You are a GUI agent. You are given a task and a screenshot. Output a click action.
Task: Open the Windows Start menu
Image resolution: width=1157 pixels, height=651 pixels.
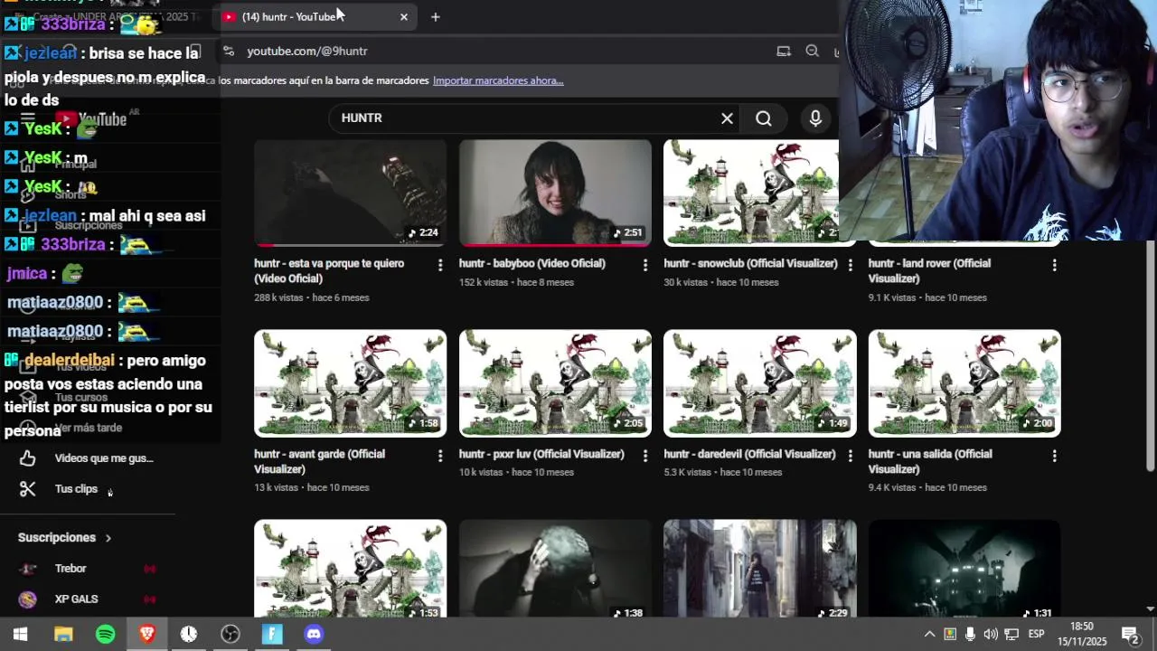pos(20,635)
